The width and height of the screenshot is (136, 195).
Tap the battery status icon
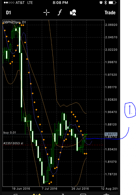coord(112,2)
